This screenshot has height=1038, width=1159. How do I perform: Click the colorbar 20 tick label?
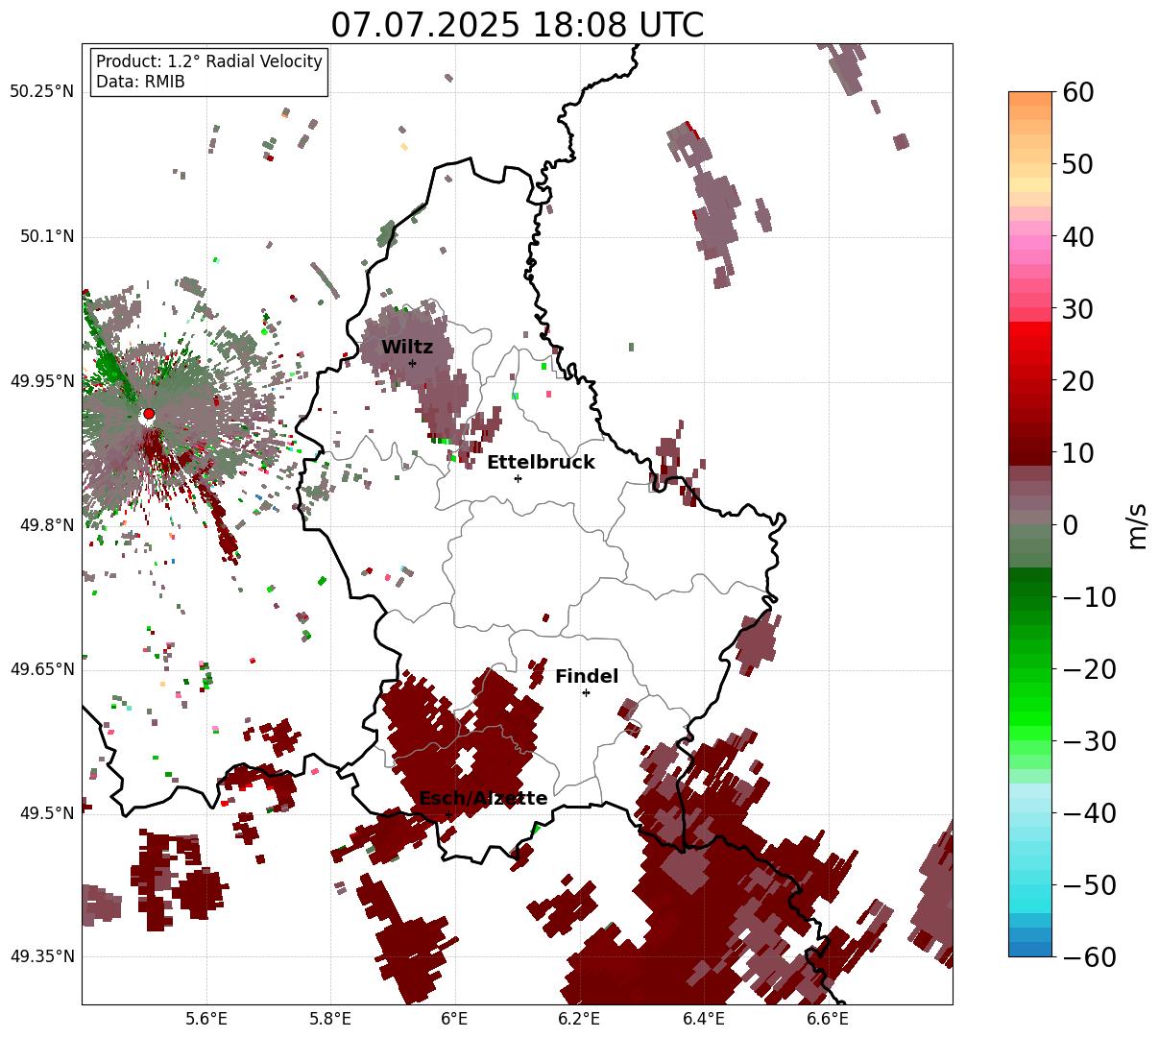(x=1077, y=380)
